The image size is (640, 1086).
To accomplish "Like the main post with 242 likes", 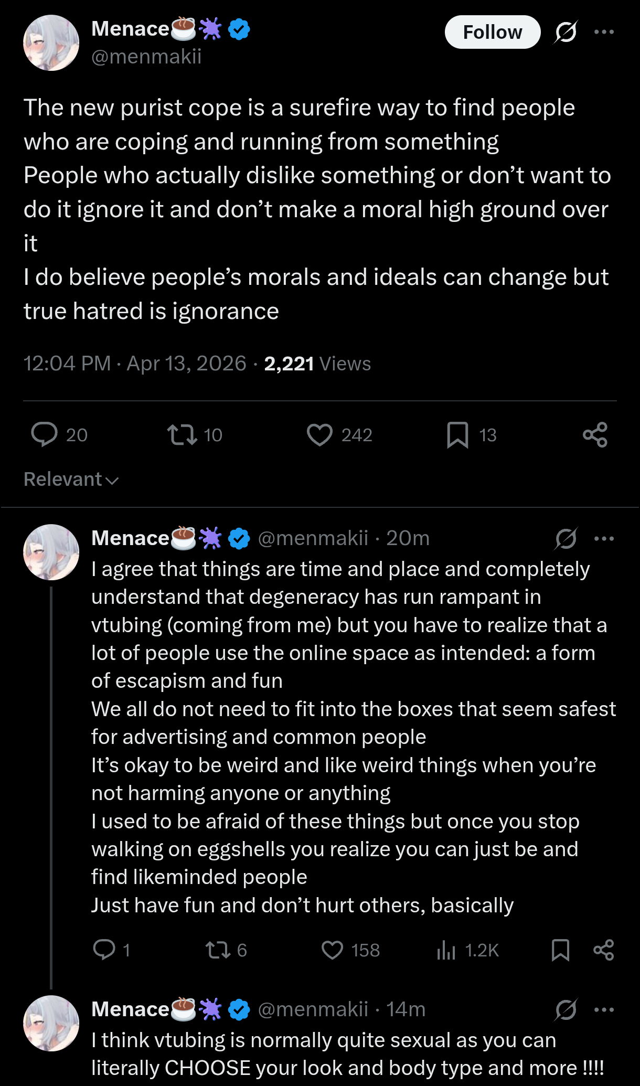I will (x=319, y=434).
